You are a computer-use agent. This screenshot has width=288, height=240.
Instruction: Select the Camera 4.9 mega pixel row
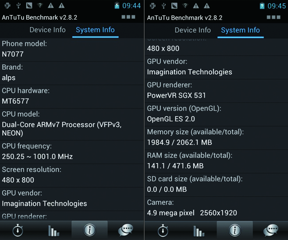(216, 208)
